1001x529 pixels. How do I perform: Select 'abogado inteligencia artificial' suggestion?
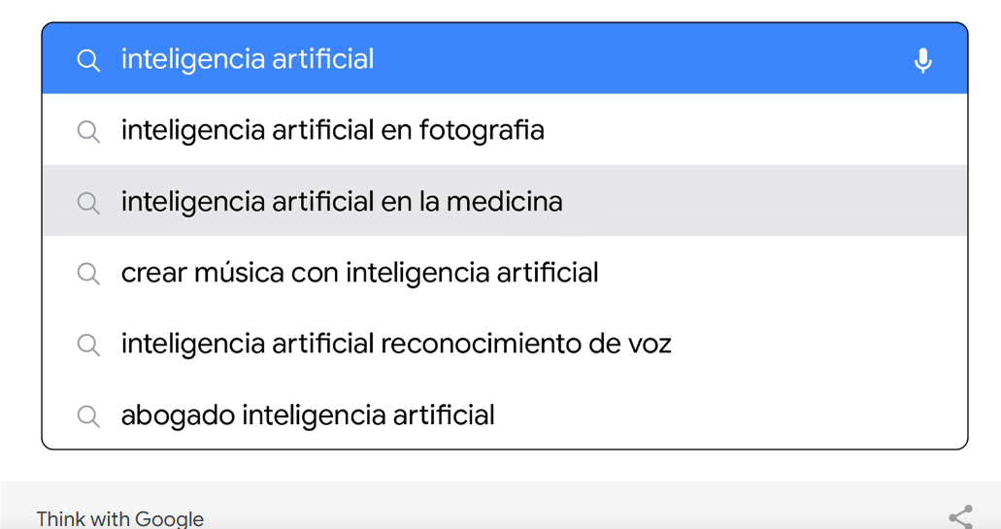[308, 415]
